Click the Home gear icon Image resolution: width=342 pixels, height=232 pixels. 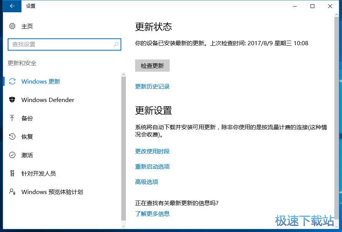(x=12, y=26)
